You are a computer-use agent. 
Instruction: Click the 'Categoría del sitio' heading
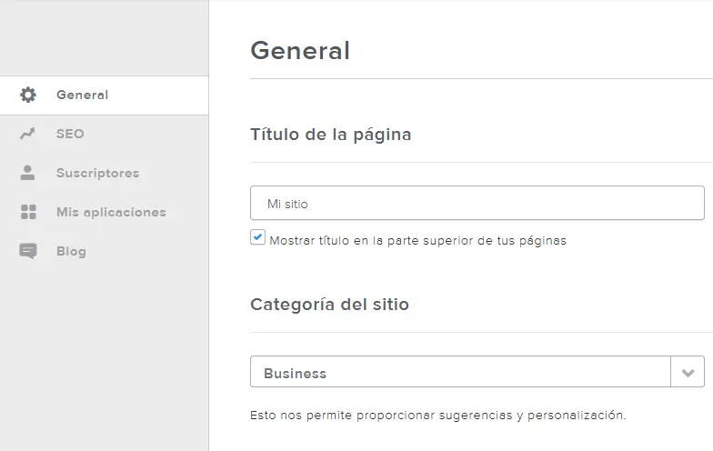tap(329, 305)
